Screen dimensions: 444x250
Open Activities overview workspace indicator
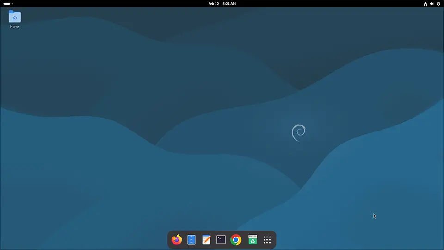coord(8,4)
